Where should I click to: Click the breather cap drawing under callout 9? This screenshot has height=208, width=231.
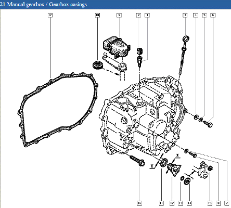(116, 47)
